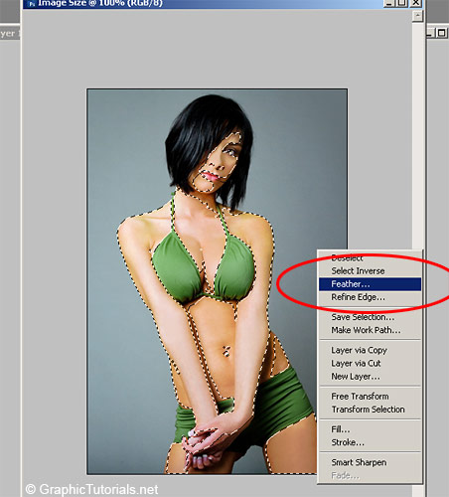The height and width of the screenshot is (497, 449).
Task: Open Stroke... from context menu
Action: pos(370,442)
